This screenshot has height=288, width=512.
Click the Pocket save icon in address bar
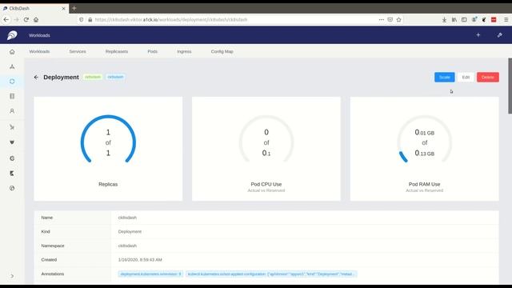[390, 19]
